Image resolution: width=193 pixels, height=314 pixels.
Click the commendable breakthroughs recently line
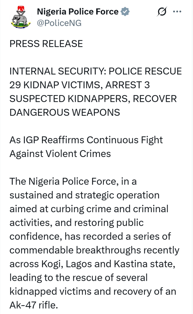click(94, 250)
